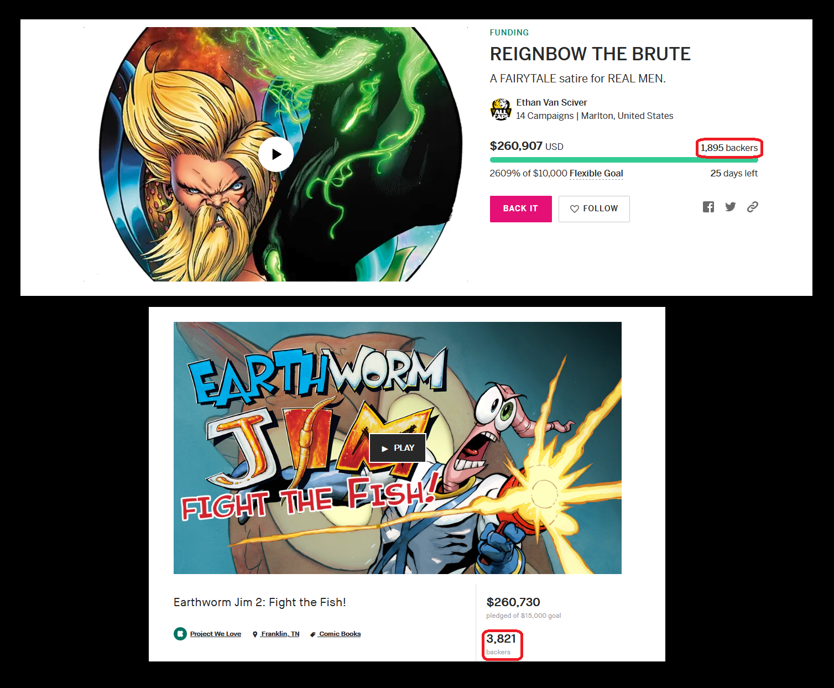The image size is (834, 688).
Task: Click the Back It button
Action: pyautogui.click(x=520, y=209)
